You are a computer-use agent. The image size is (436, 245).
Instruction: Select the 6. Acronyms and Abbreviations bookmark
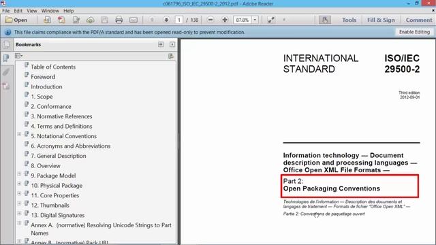pyautogui.click(x=71, y=146)
